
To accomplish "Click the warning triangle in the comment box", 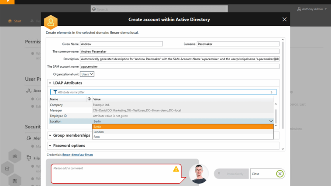I will (176, 169).
